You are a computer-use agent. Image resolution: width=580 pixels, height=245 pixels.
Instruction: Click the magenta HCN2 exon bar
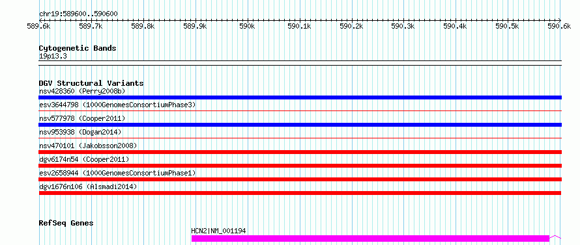click(370, 239)
